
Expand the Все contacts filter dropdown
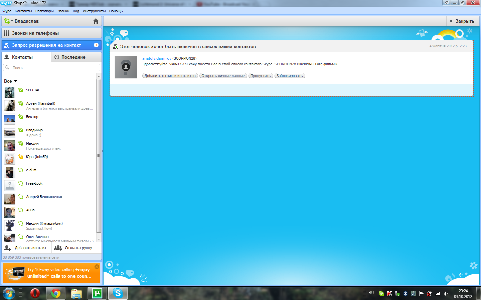(10, 81)
